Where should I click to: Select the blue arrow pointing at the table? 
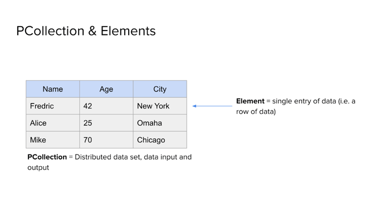(x=212, y=106)
